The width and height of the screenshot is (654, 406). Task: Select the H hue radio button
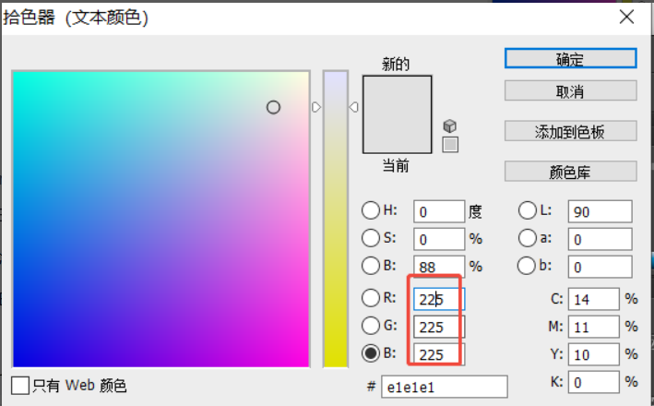[371, 210]
